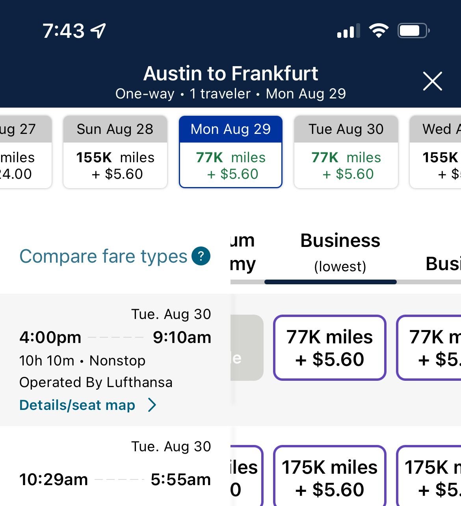Image resolution: width=461 pixels, height=506 pixels.
Task: Select the Mon Aug 29 date card
Action: click(230, 152)
